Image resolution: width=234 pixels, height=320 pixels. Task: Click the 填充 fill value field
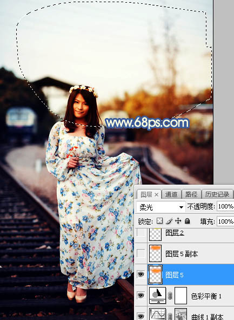pos(225,221)
